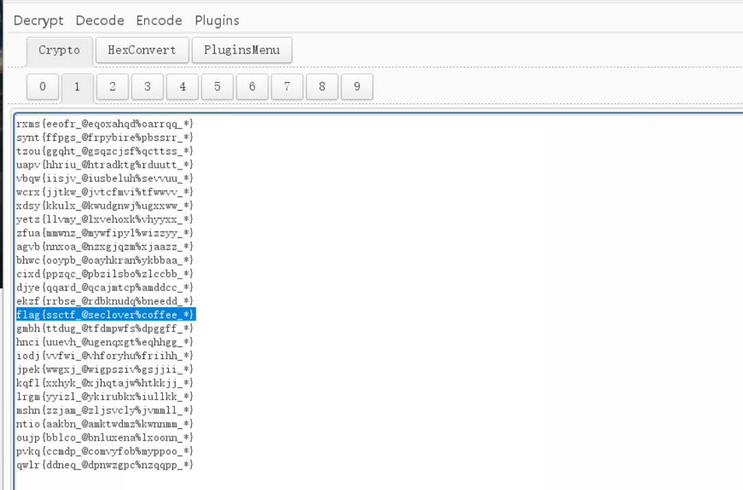The width and height of the screenshot is (743, 490).
Task: Open the Encode menu
Action: [159, 21]
